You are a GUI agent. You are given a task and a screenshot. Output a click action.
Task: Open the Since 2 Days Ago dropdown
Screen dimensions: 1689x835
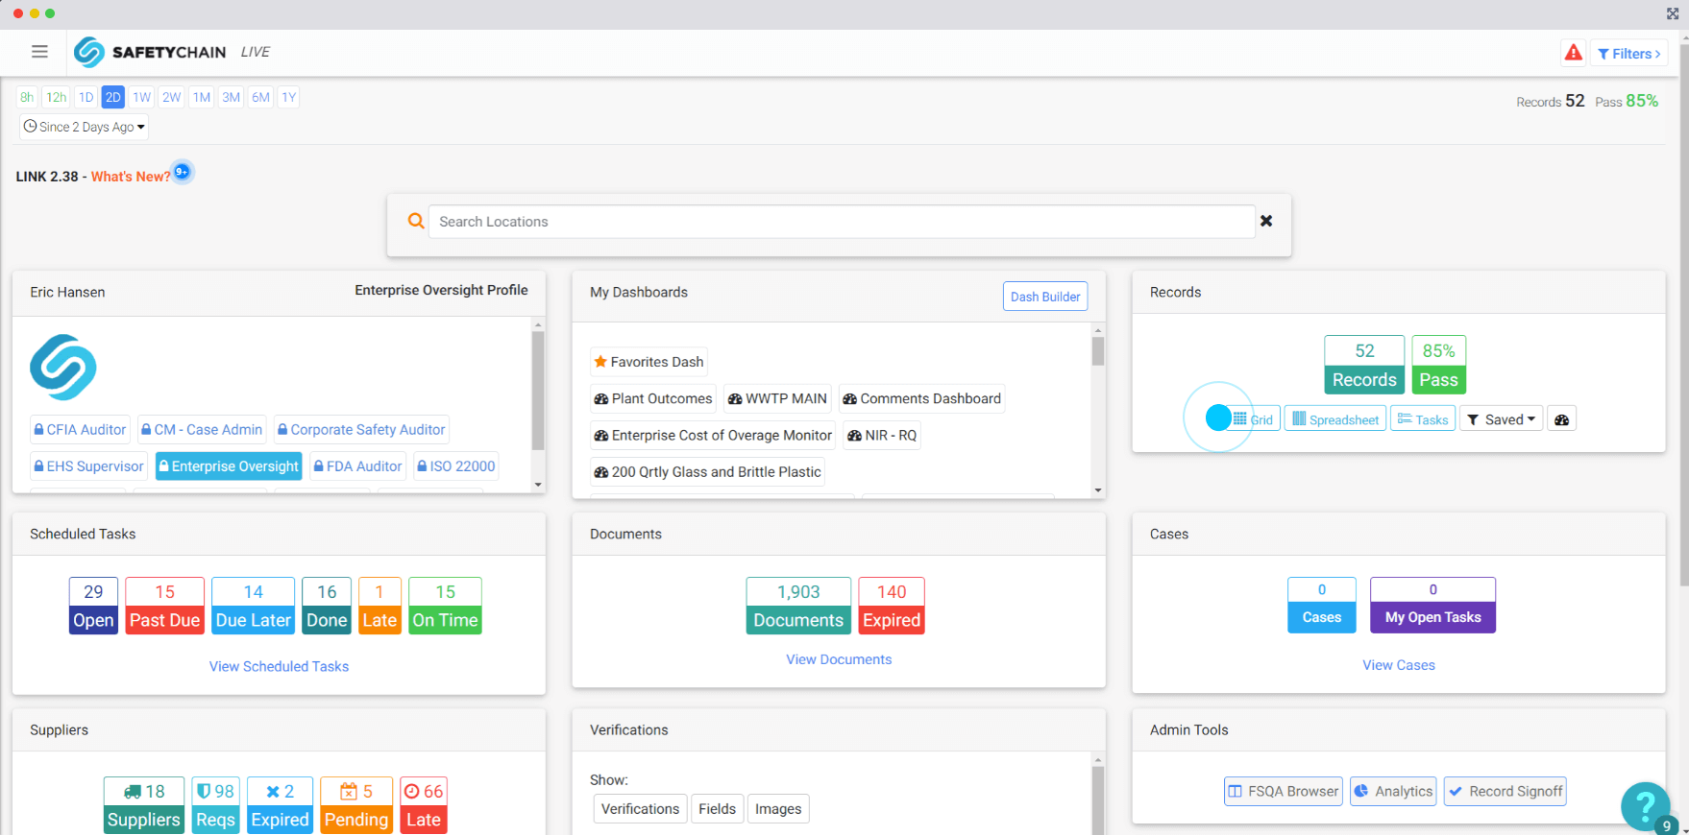pos(85,127)
